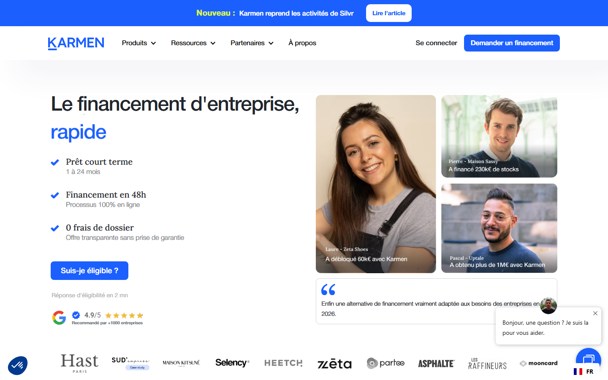This screenshot has width=608, height=380.
Task: Click the chat agent avatar
Action: pos(548,306)
